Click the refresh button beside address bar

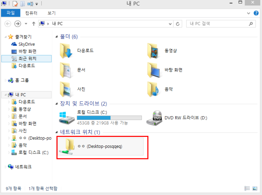[x=178, y=24]
